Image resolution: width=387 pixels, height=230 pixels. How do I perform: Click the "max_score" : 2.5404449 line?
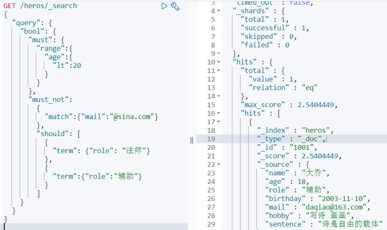(x=289, y=105)
